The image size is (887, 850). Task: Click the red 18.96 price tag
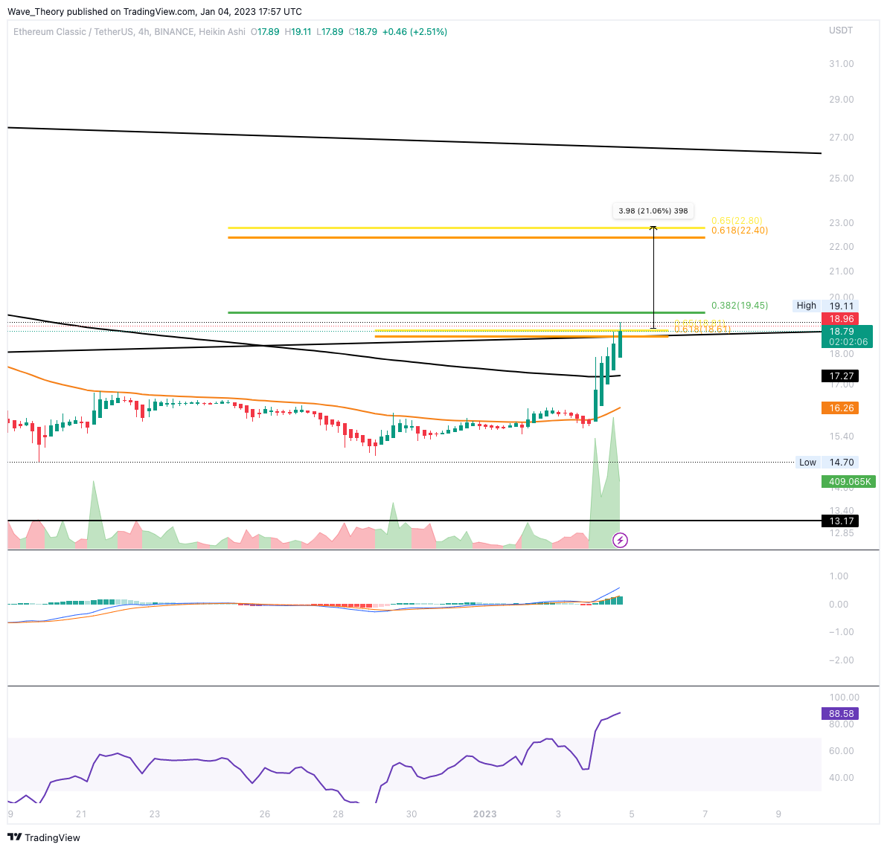(x=840, y=318)
